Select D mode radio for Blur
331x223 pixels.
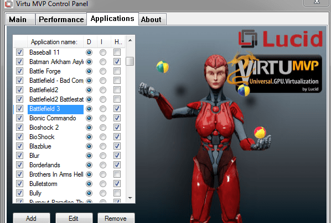89,156
